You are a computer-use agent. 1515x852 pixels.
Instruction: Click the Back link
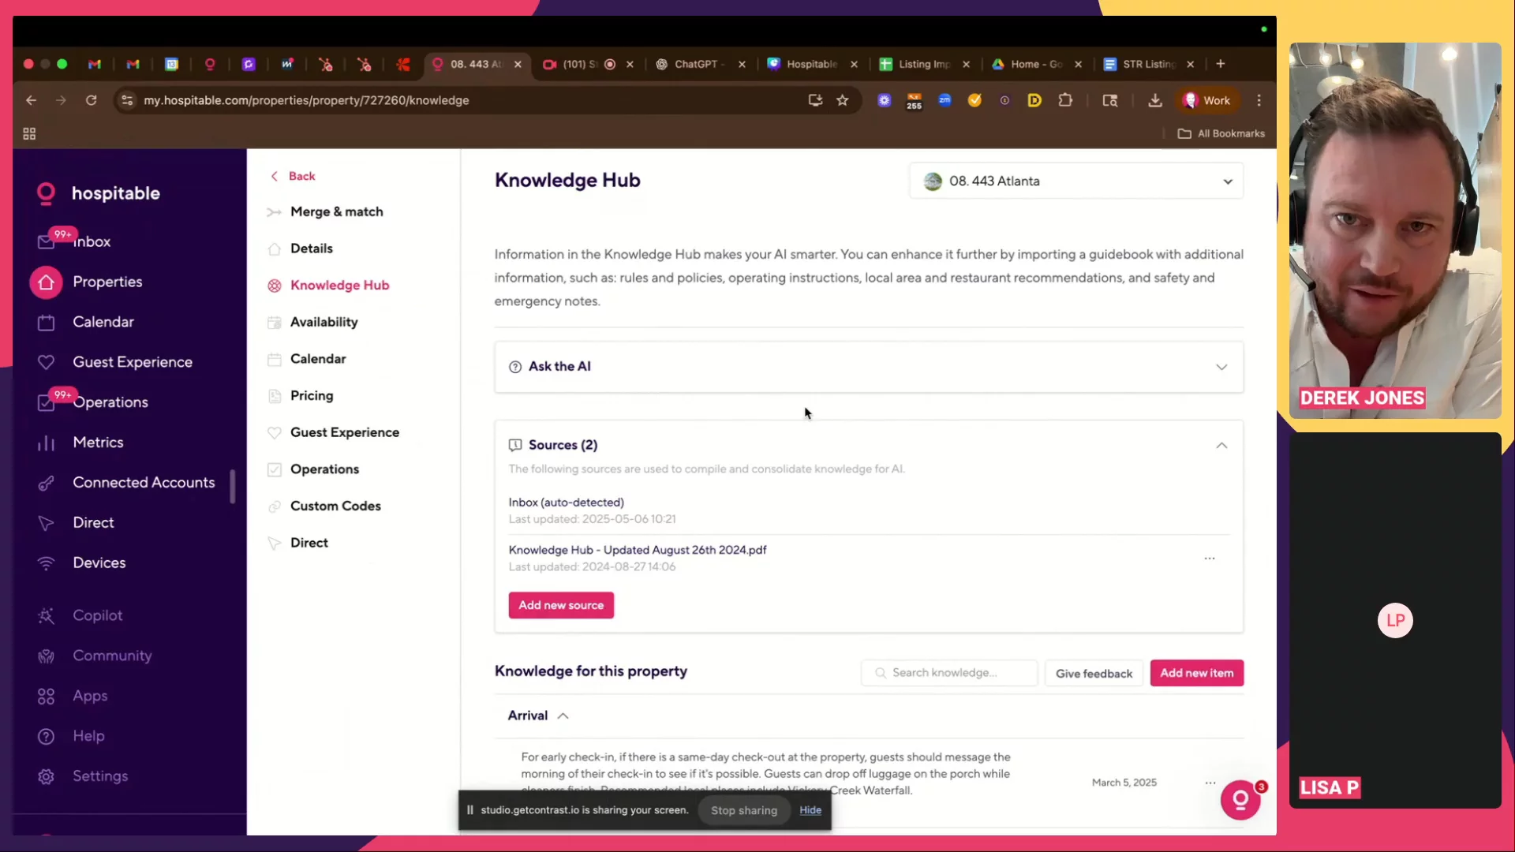pyautogui.click(x=293, y=176)
